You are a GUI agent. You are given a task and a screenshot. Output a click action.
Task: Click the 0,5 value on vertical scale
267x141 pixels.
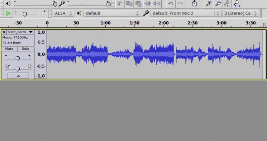(x=41, y=42)
